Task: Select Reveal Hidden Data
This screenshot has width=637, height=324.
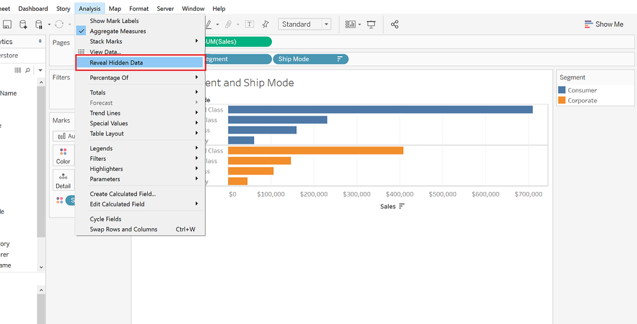Action: coord(140,63)
